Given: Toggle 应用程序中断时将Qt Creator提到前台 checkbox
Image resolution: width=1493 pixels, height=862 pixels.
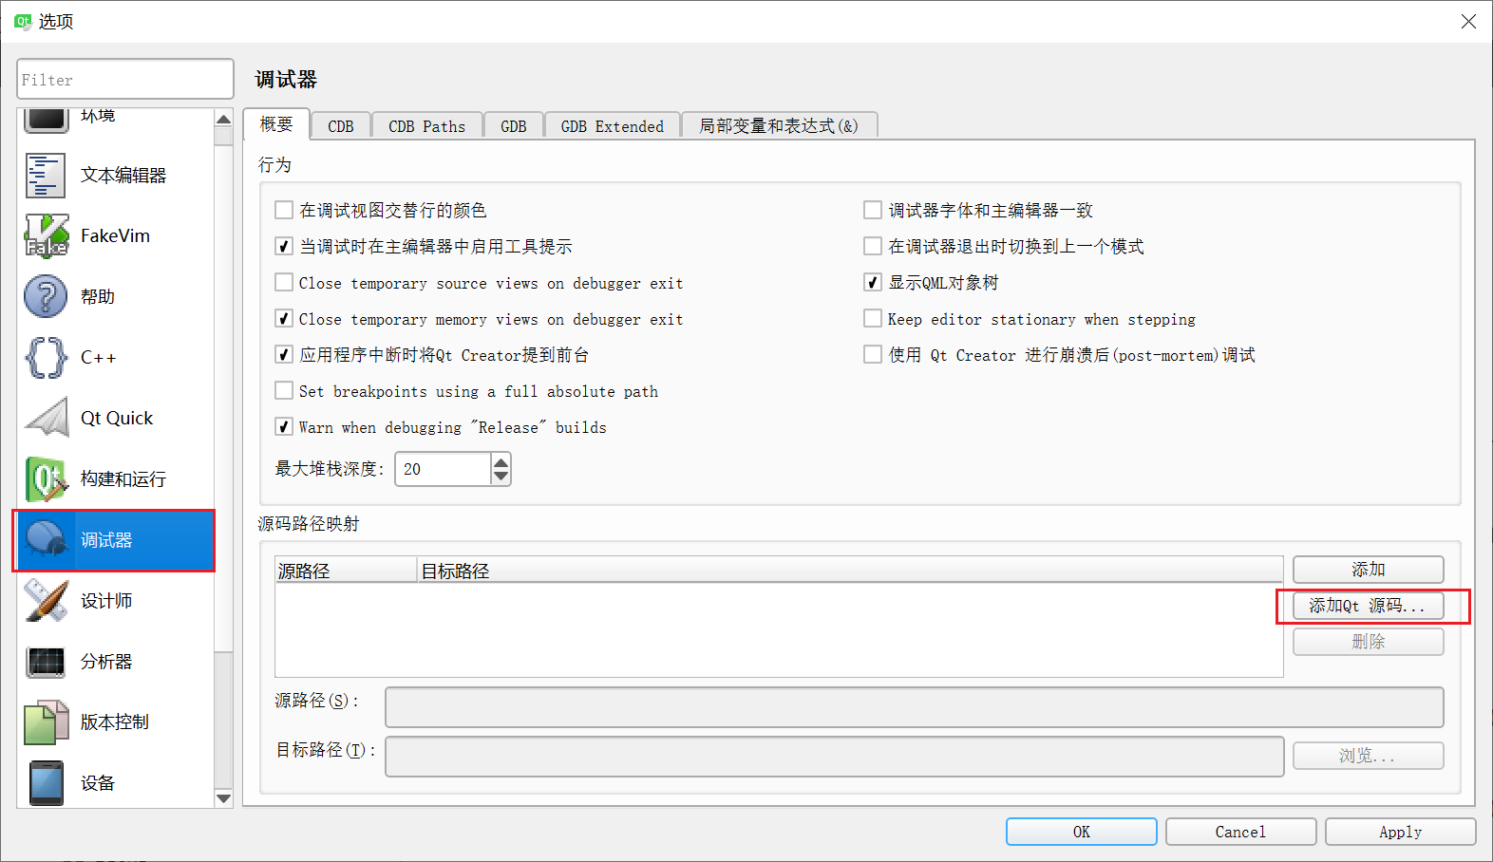Looking at the screenshot, I should [x=283, y=354].
